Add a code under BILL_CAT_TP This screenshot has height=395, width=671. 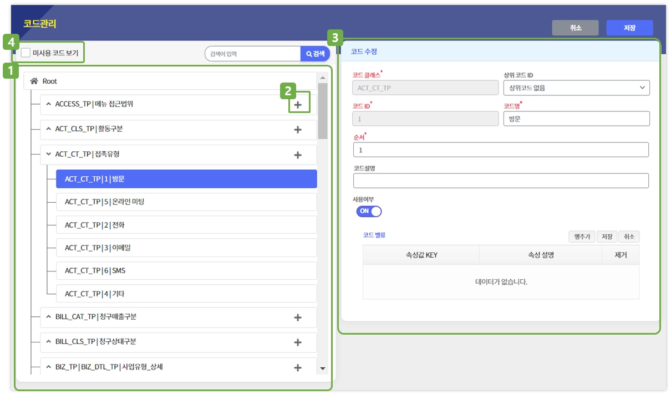(x=298, y=317)
